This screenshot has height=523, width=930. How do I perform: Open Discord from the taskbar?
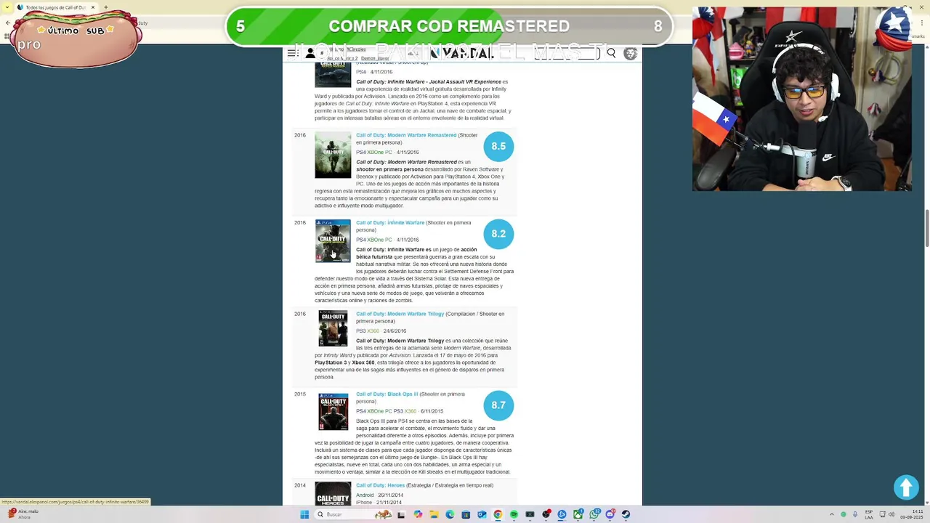[610, 514]
